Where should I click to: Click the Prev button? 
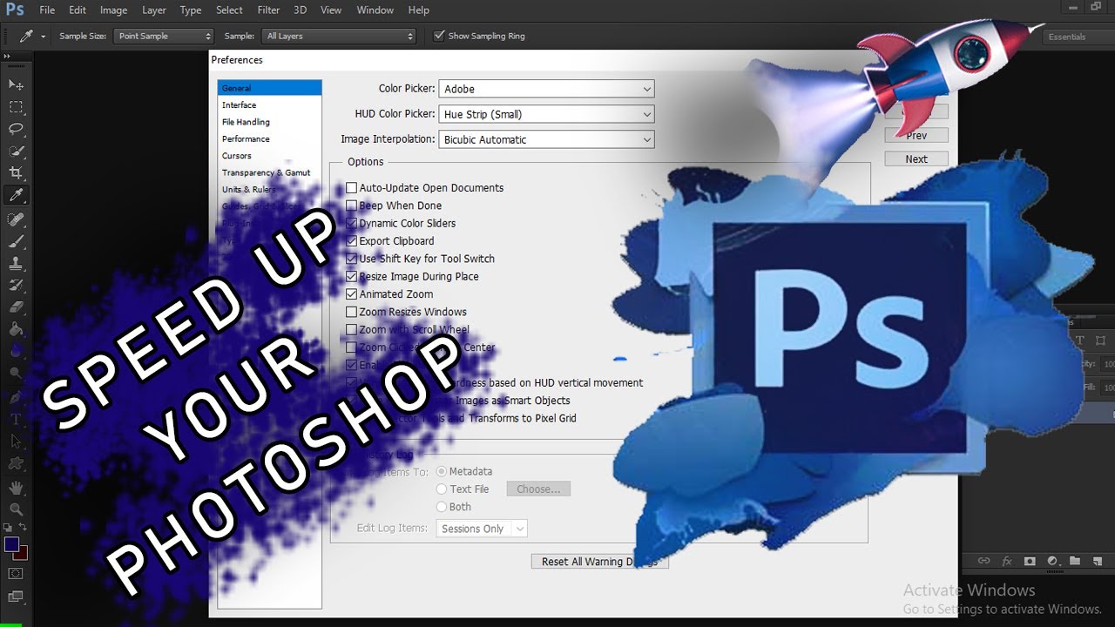(916, 136)
